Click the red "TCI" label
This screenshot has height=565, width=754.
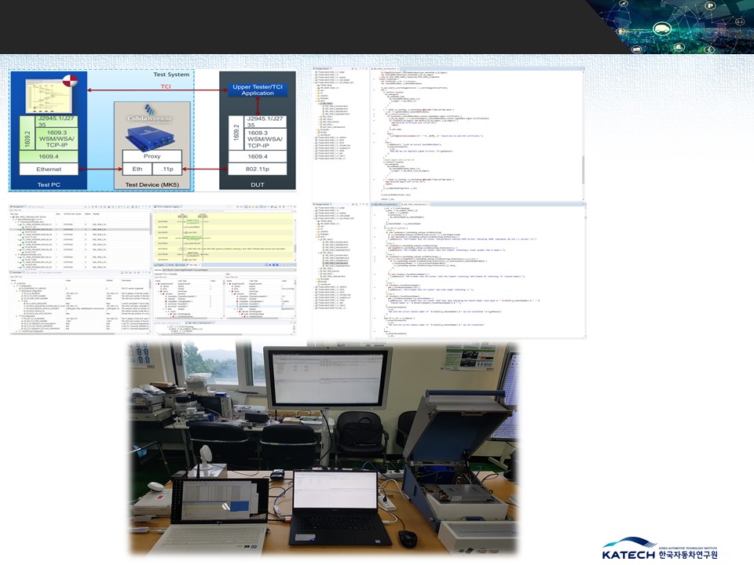(166, 86)
